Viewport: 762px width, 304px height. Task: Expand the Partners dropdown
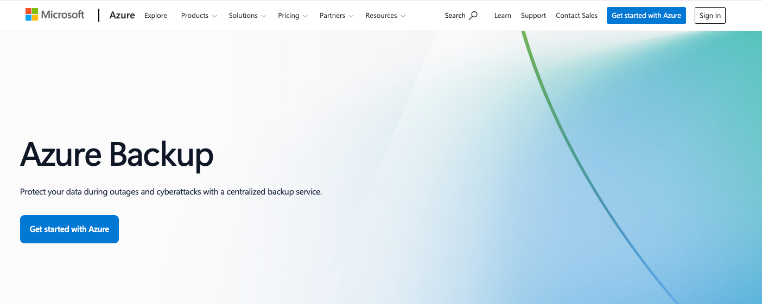click(x=336, y=15)
